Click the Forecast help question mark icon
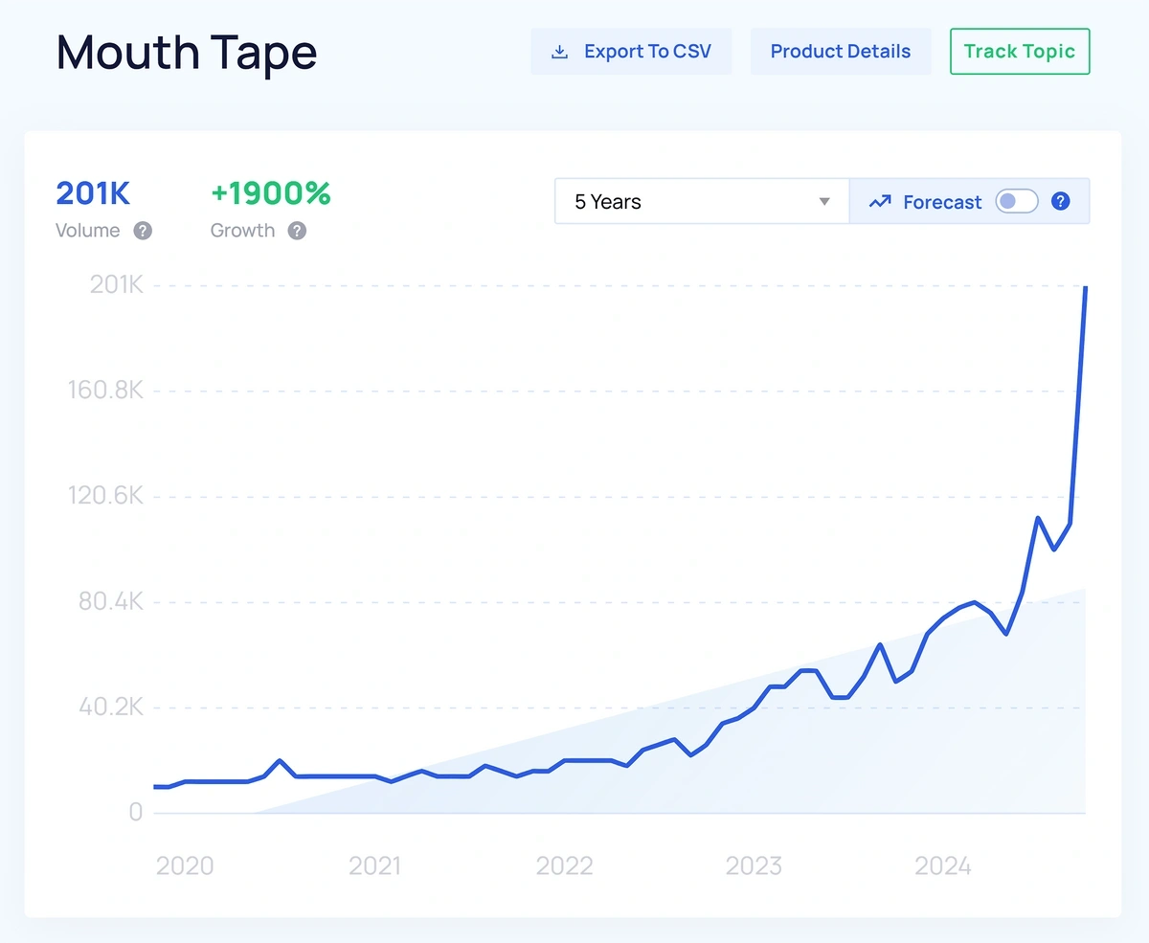 click(x=1061, y=201)
